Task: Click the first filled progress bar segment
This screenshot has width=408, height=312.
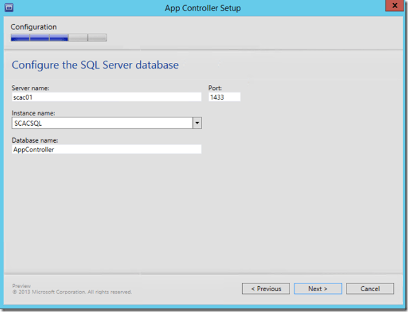Action: tap(20, 38)
